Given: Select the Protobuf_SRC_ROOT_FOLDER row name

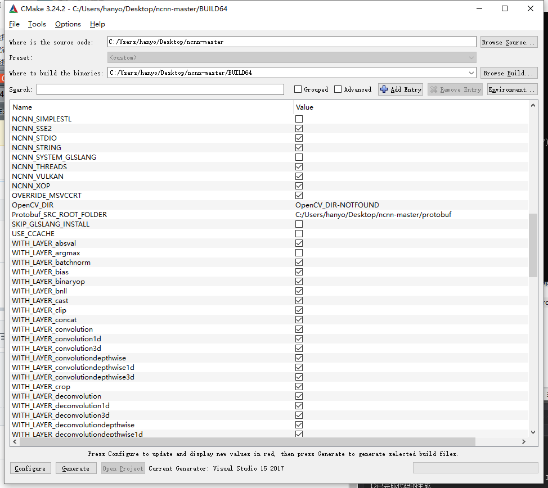Looking at the screenshot, I should 60,214.
